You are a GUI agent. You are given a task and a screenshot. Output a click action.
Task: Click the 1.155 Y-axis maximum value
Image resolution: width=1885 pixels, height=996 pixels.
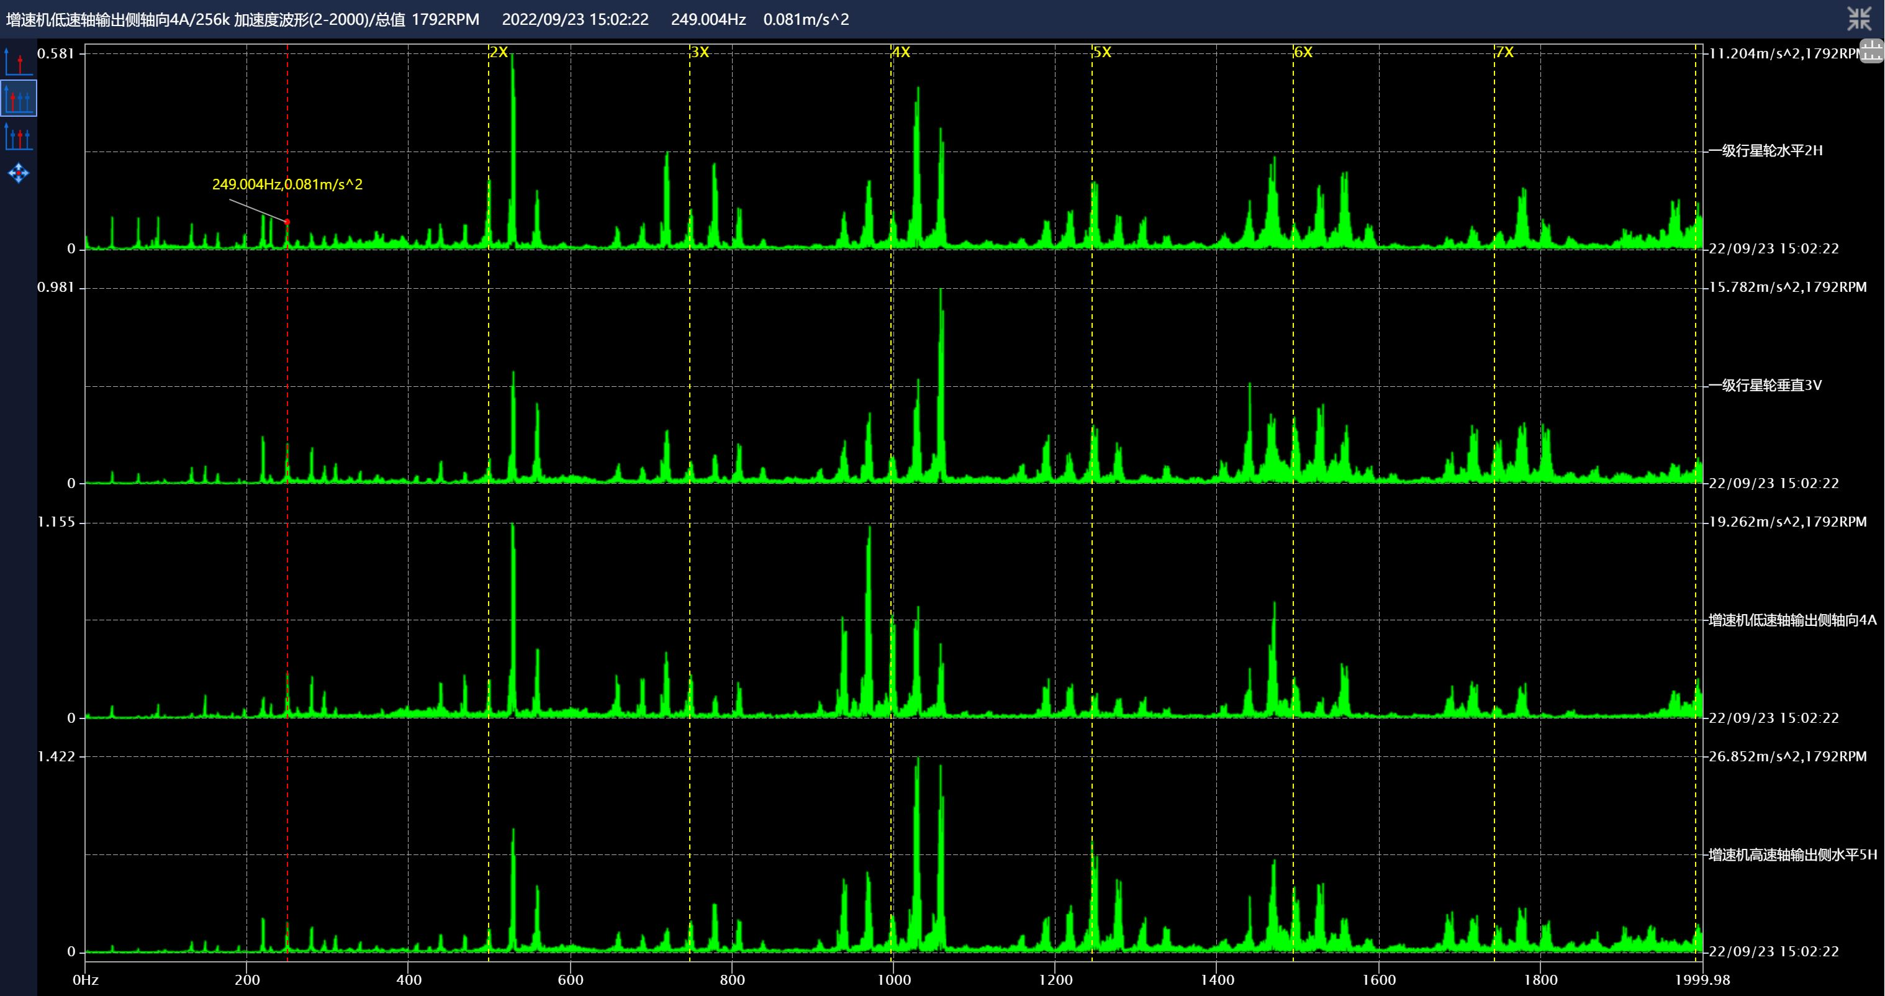pyautogui.click(x=57, y=522)
